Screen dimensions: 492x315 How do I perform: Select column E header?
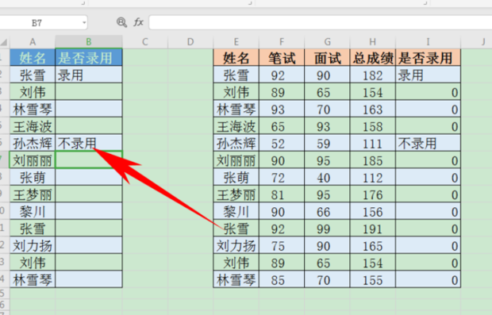tap(236, 42)
